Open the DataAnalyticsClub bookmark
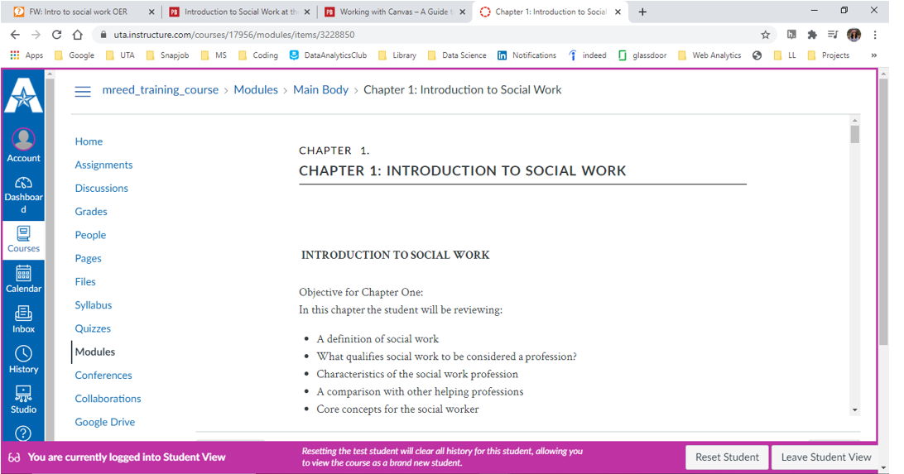This screenshot has width=904, height=474. pyautogui.click(x=328, y=55)
